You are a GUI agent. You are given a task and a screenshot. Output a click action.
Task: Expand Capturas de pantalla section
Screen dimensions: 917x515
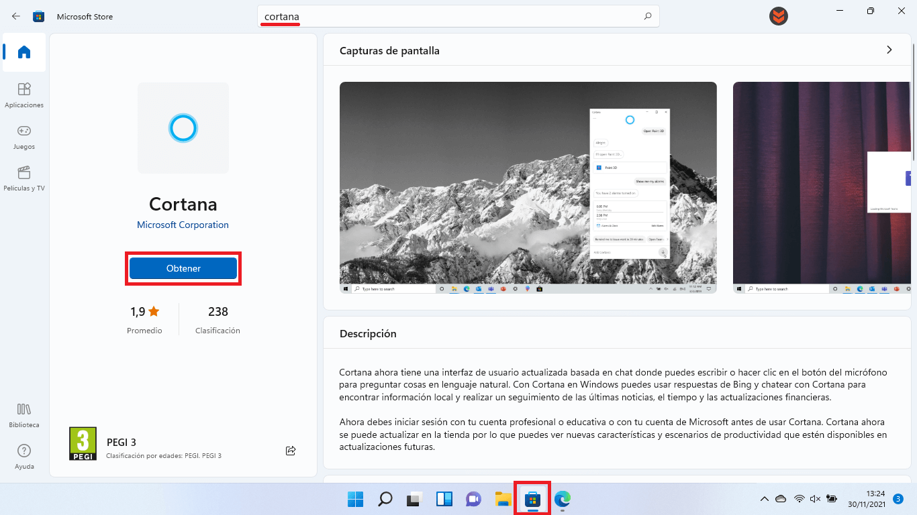point(889,50)
